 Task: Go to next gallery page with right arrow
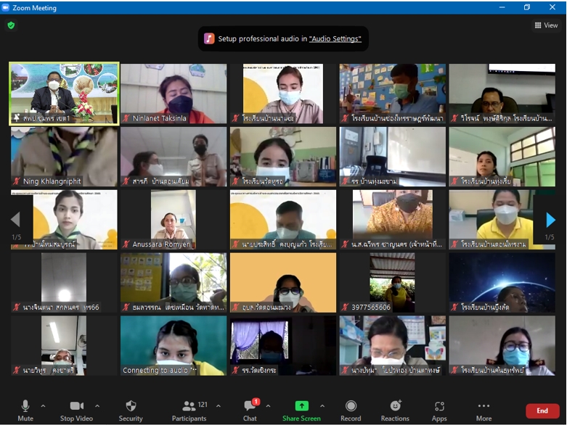[x=550, y=219]
